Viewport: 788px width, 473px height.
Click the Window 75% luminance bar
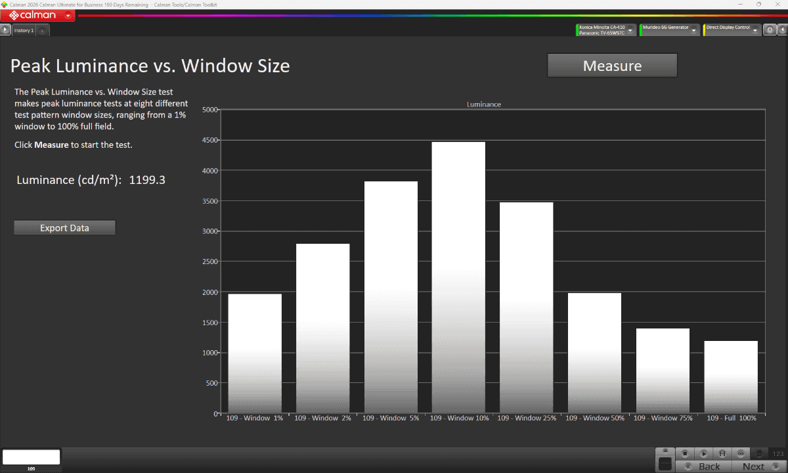pos(663,371)
